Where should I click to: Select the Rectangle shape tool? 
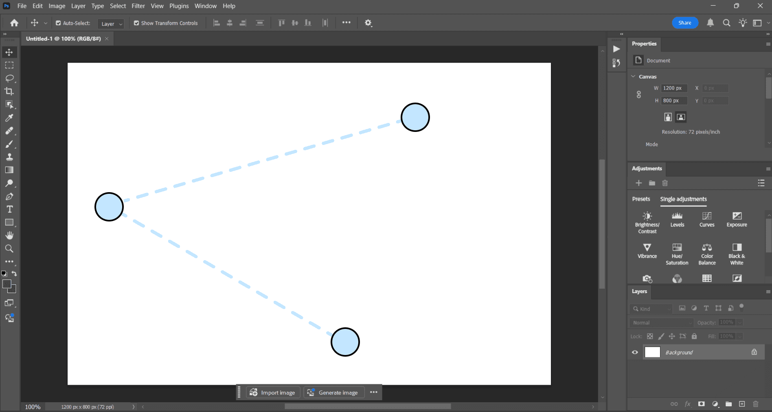pyautogui.click(x=9, y=222)
